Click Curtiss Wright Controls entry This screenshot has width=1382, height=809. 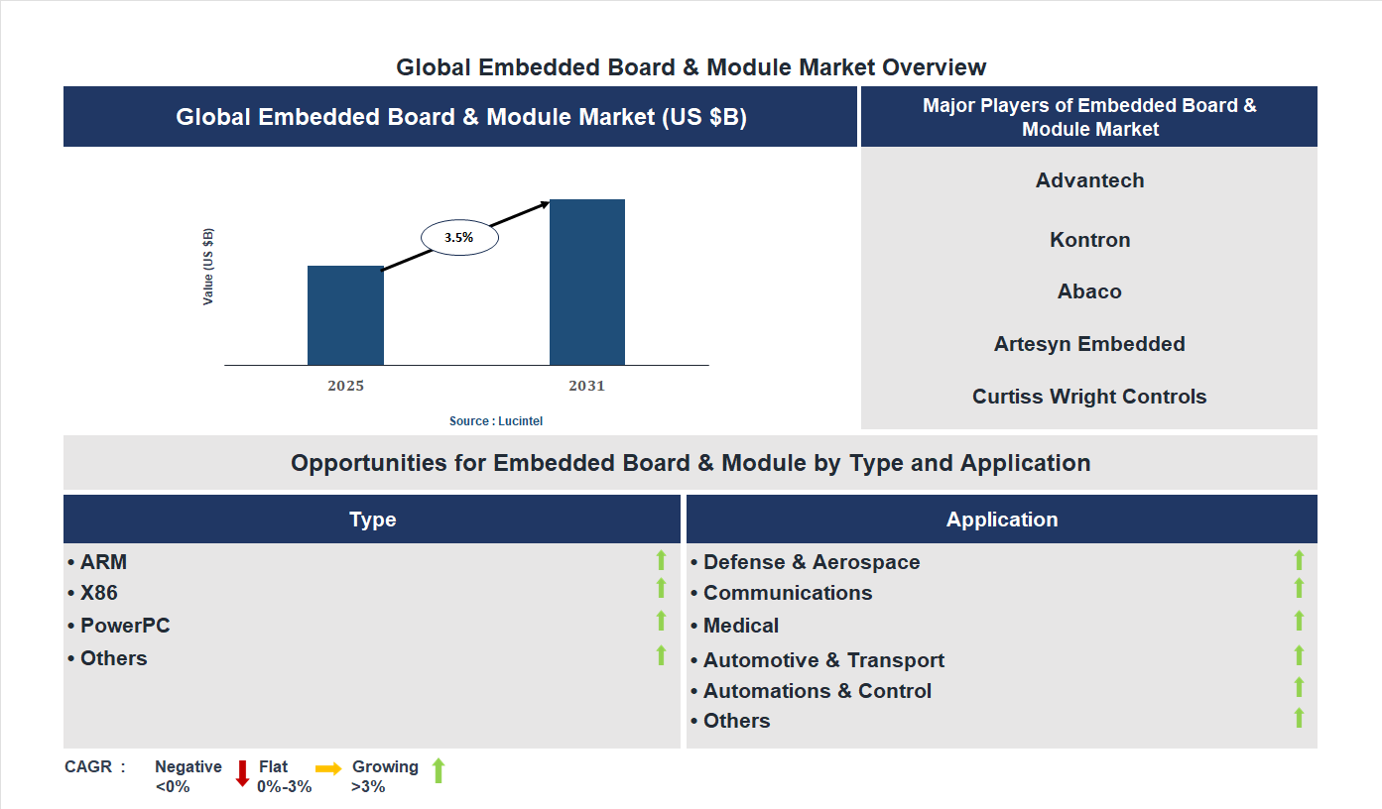(x=1089, y=396)
